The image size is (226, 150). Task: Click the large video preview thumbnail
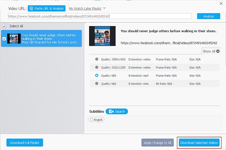click(x=102, y=36)
